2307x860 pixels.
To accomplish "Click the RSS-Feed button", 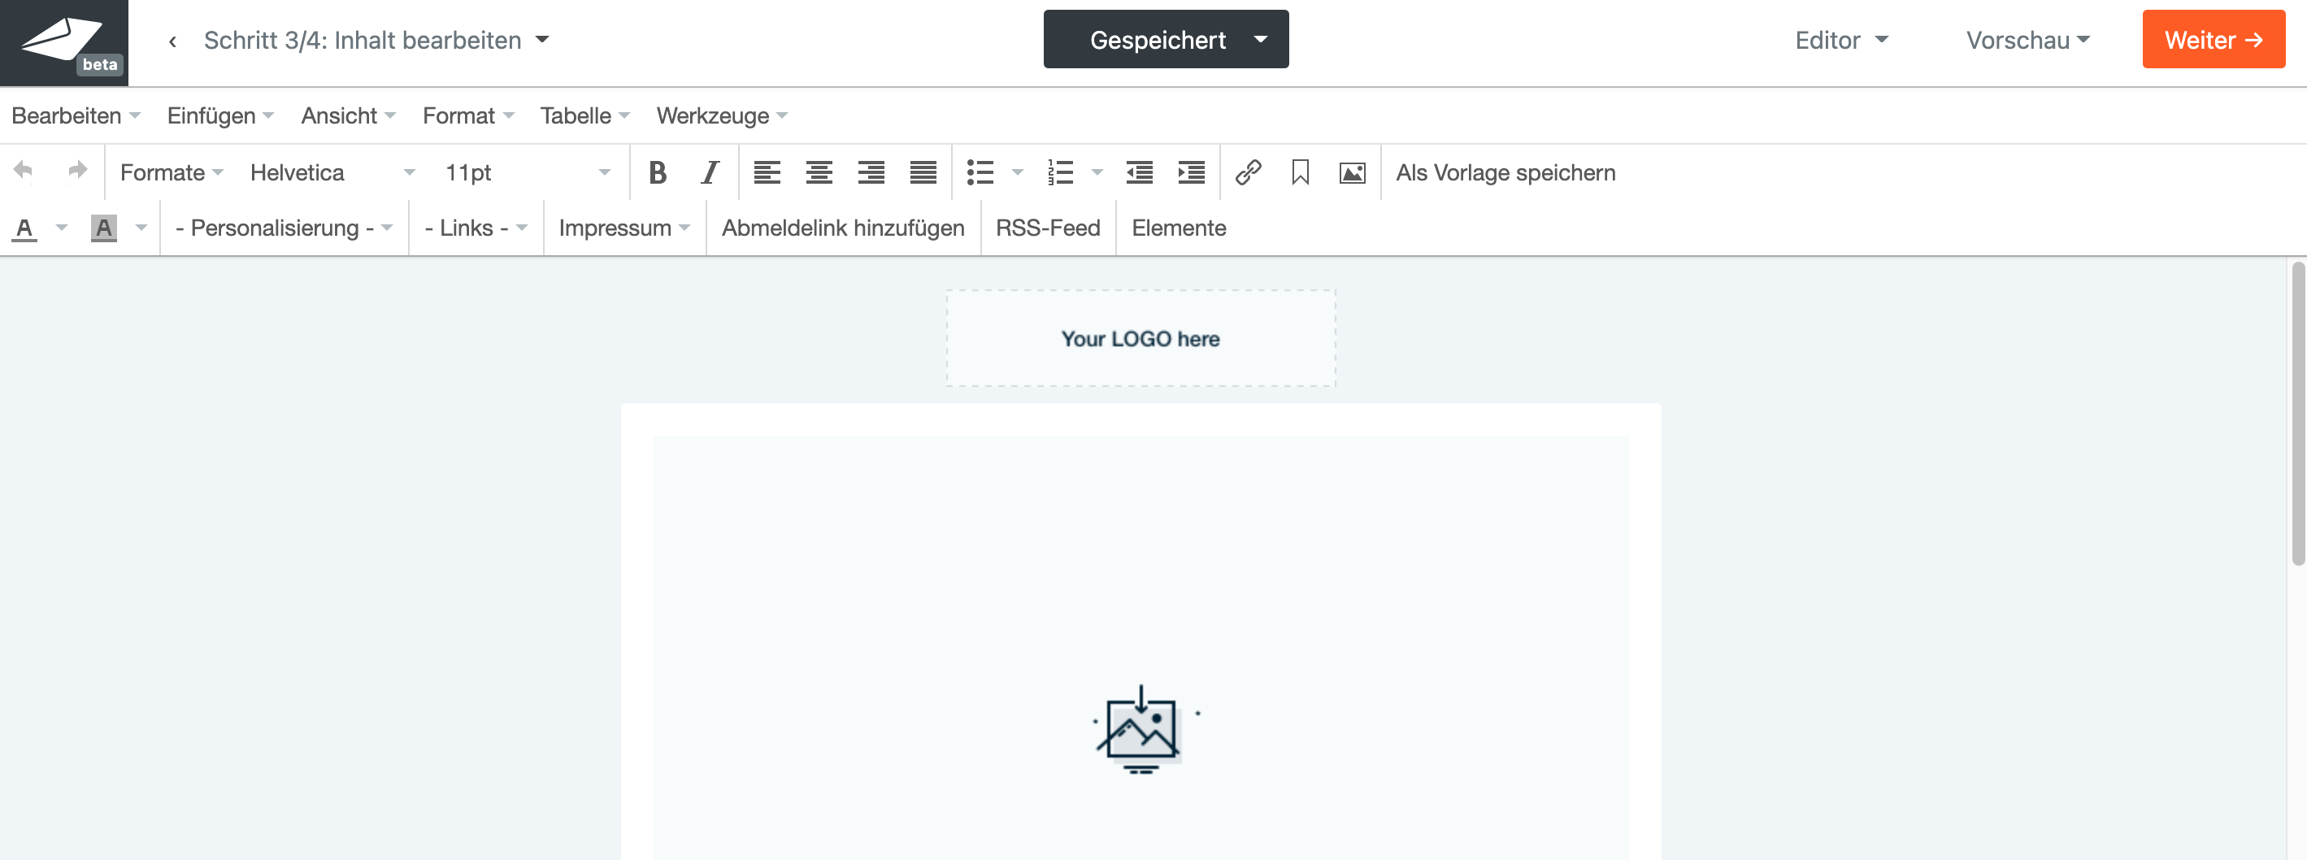I will point(1048,228).
